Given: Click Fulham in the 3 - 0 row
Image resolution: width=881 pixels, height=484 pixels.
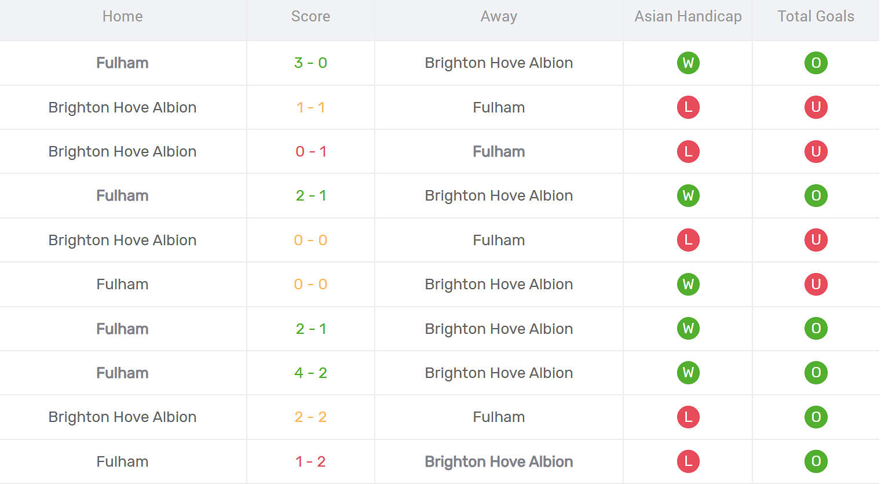Looking at the screenshot, I should click(122, 63).
